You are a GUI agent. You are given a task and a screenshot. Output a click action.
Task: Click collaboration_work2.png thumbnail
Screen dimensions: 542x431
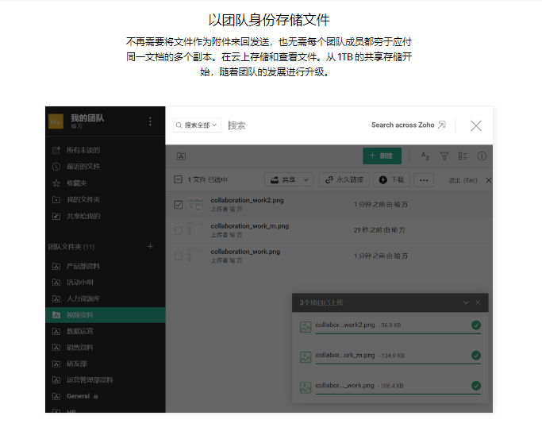point(196,204)
